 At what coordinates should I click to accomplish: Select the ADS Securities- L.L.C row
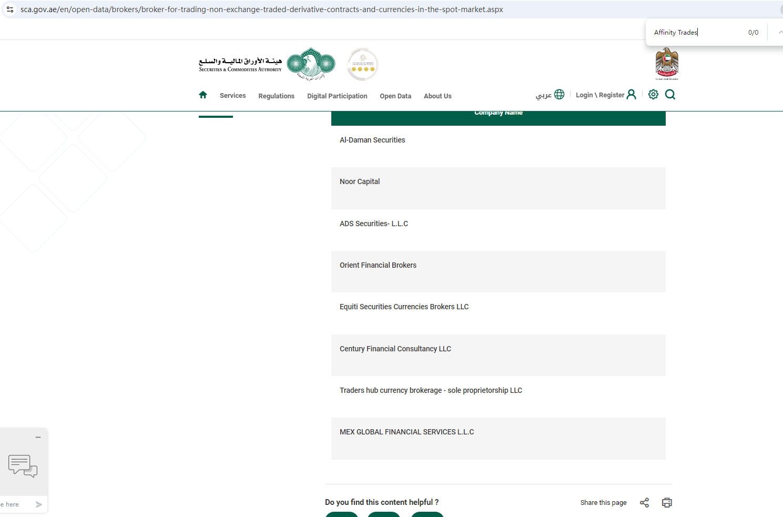coord(499,230)
